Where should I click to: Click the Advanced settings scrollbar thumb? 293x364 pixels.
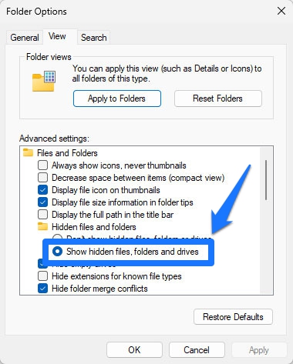pos(266,180)
